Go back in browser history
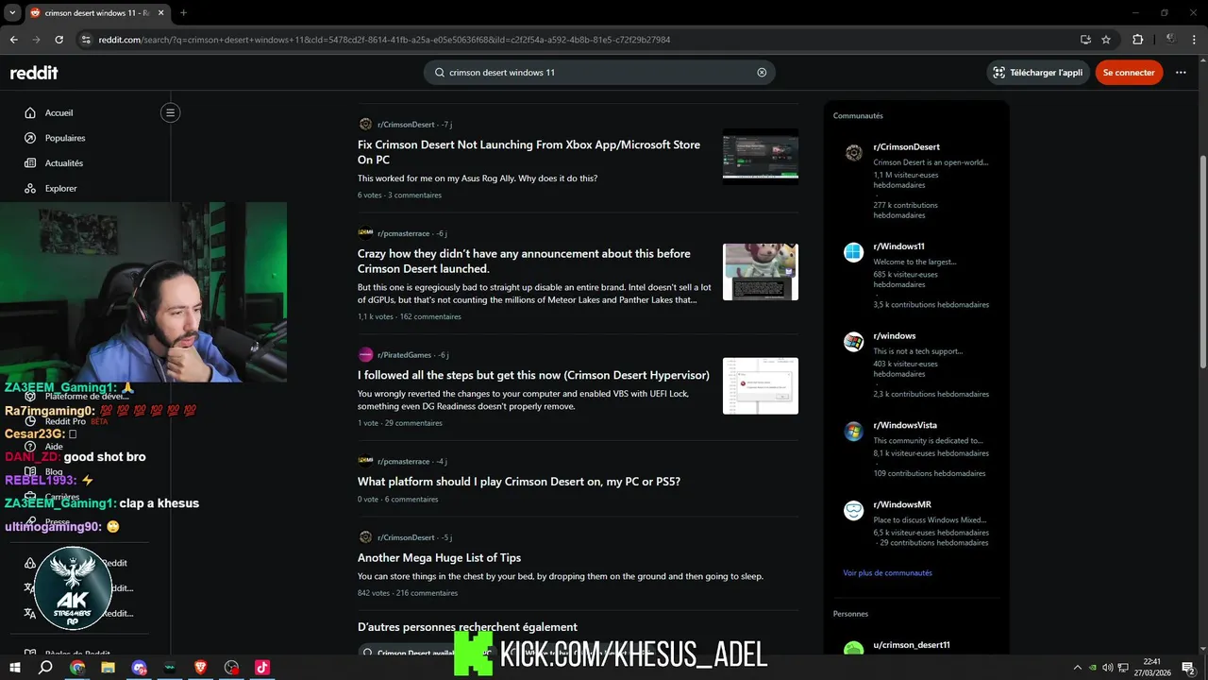This screenshot has height=680, width=1208. tap(13, 40)
